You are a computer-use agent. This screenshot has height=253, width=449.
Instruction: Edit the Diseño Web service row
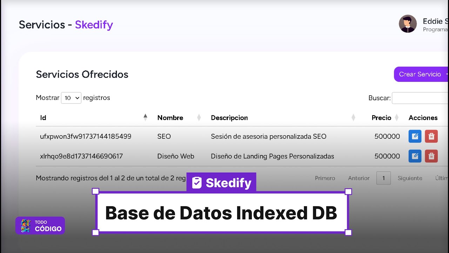(415, 156)
